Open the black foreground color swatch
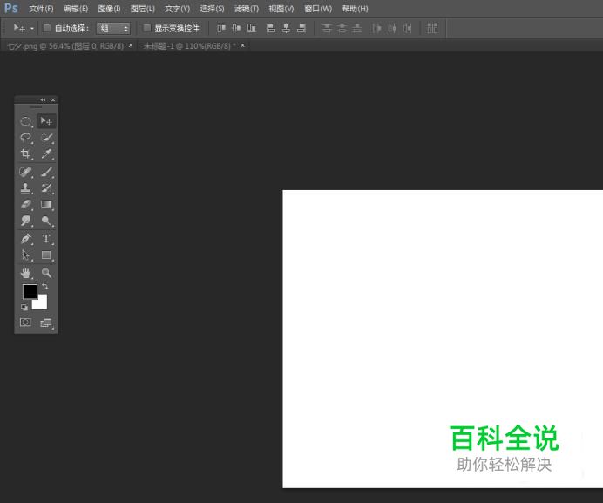Screen dimensions: 603x503 30,291
